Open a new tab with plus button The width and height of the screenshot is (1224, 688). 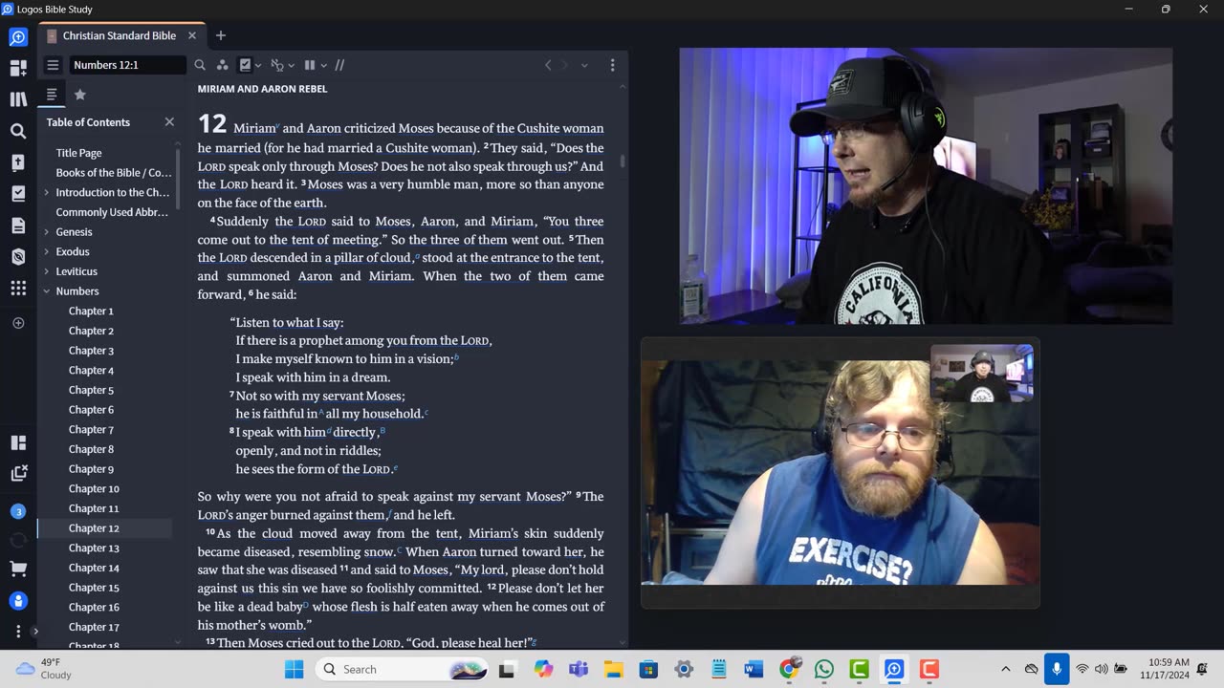[x=220, y=35]
